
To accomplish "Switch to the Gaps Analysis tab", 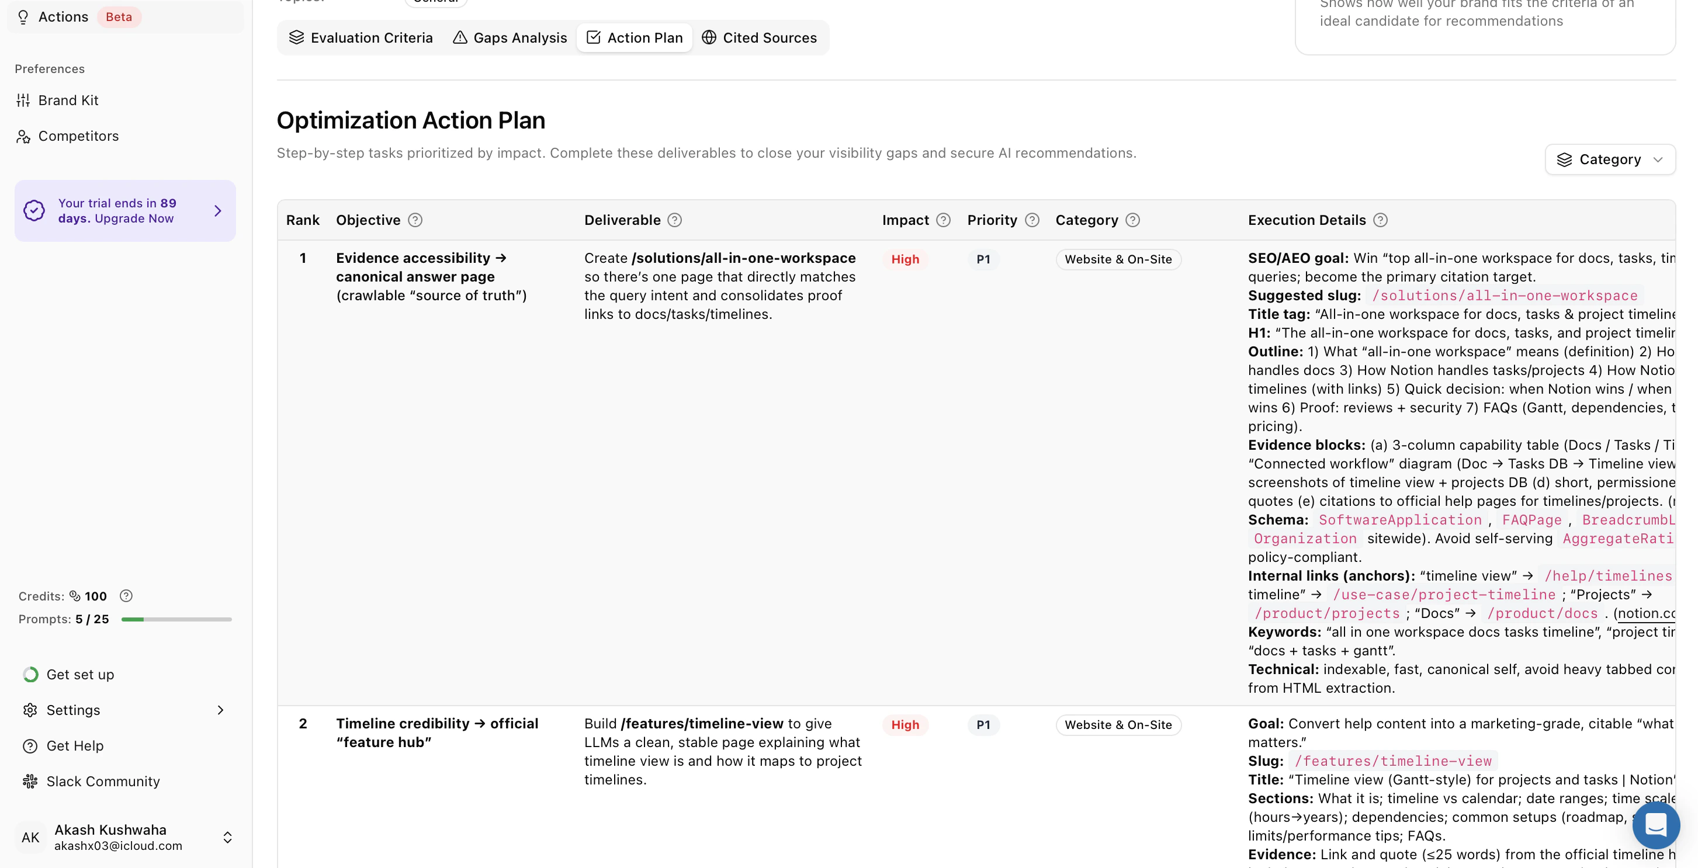I will click(510, 37).
